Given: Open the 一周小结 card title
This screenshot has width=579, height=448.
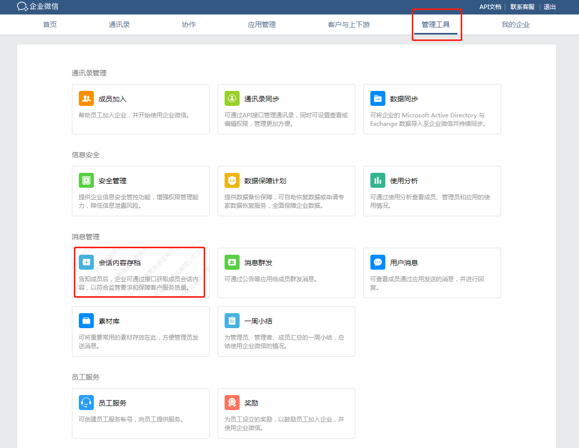Looking at the screenshot, I should coord(258,321).
